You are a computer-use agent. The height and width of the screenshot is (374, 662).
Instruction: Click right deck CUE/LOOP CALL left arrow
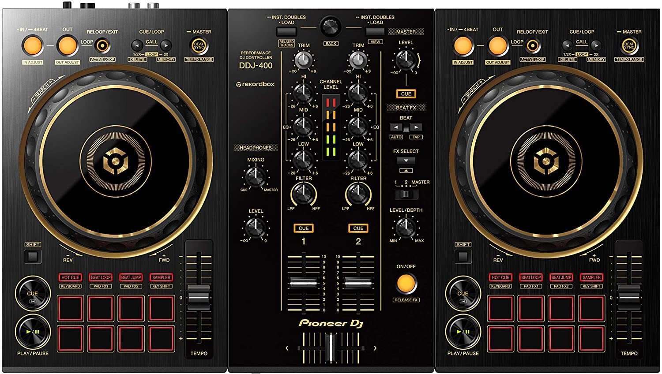tap(567, 45)
